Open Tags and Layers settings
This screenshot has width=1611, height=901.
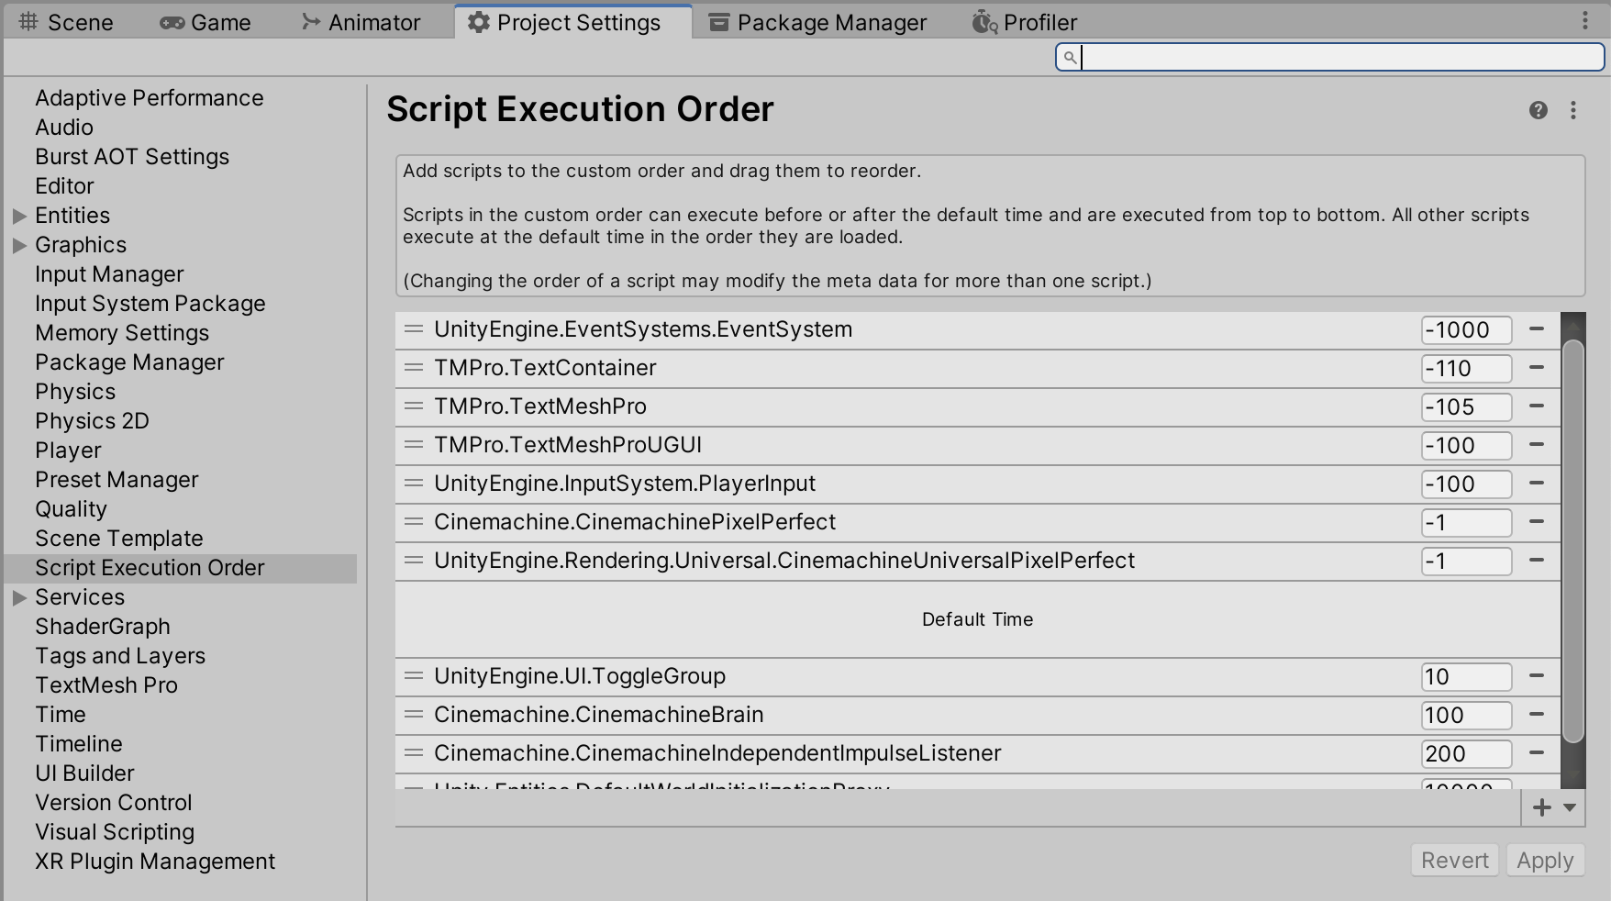pos(120,656)
